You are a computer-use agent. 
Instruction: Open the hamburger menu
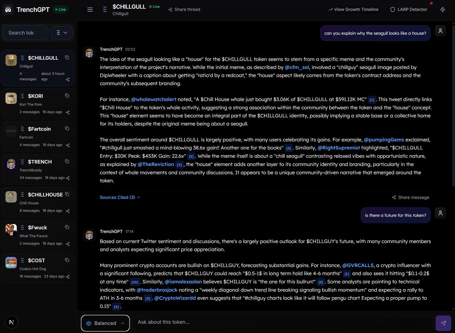[x=90, y=9]
